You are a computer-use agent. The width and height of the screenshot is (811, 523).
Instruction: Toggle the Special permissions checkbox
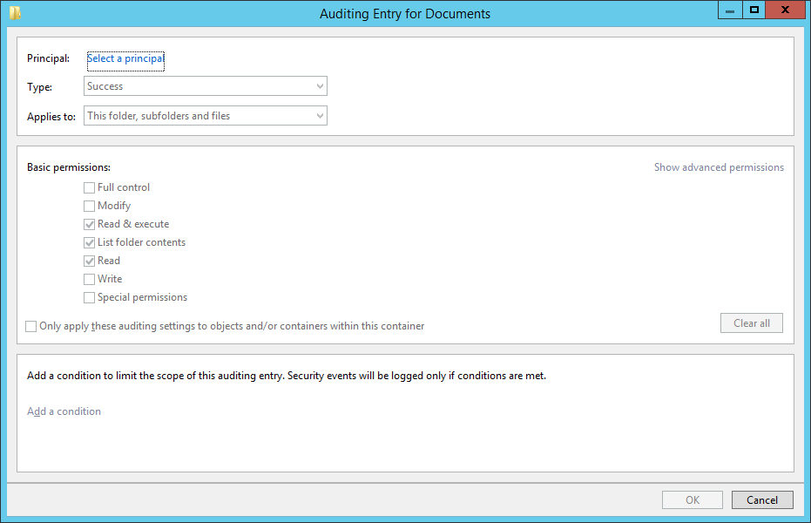[x=89, y=297]
